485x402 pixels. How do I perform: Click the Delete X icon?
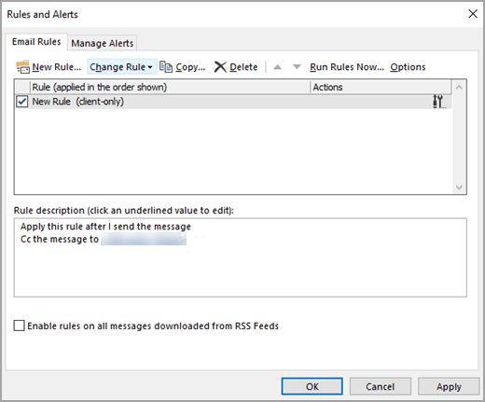click(x=220, y=67)
